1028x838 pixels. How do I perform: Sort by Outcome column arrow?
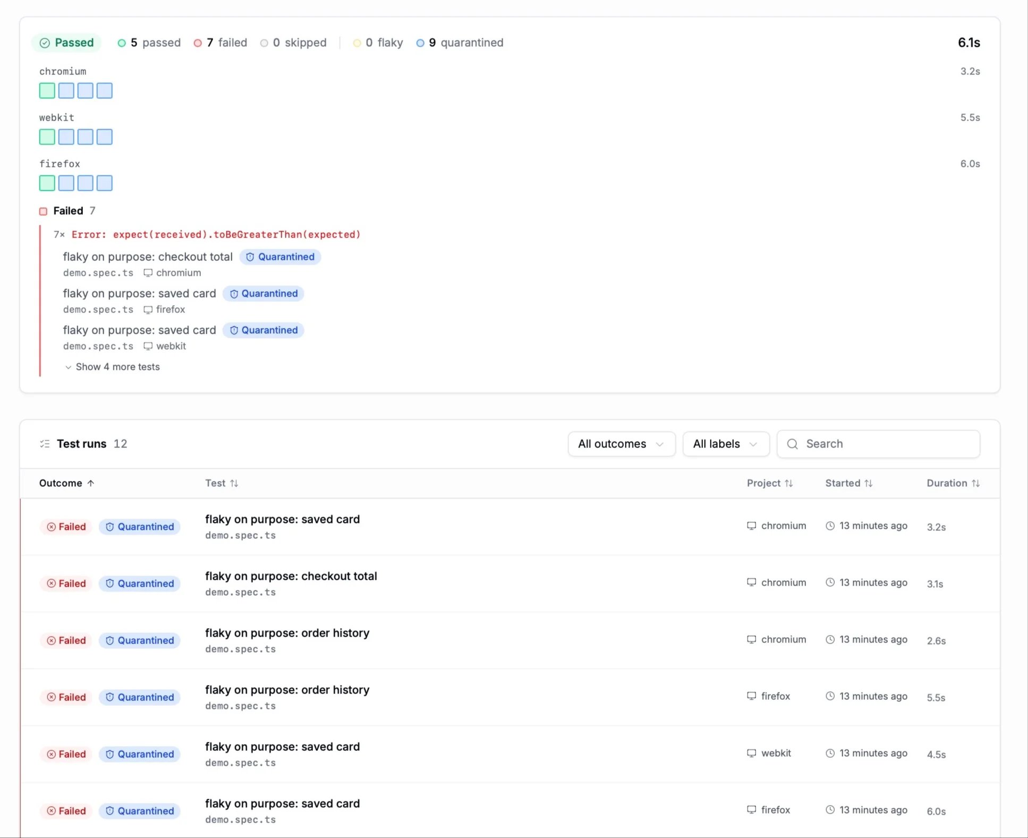tap(91, 483)
